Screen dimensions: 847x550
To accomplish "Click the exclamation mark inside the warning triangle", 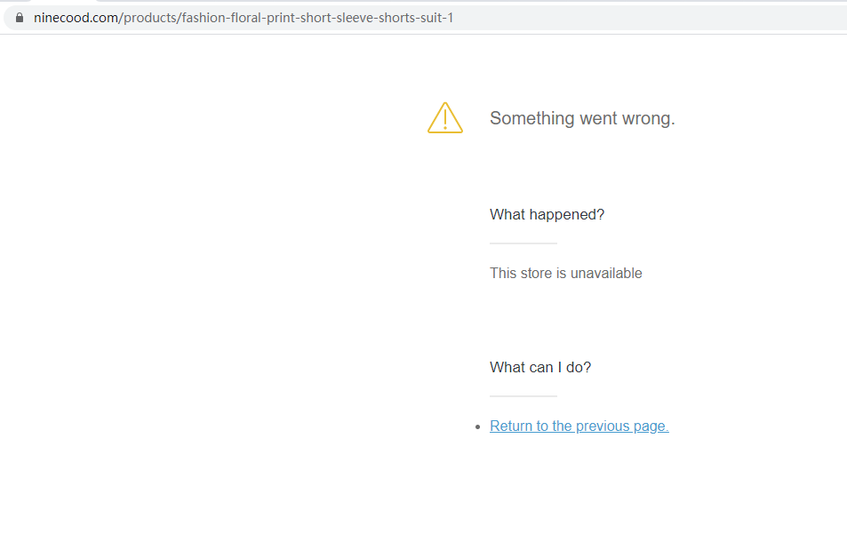I will (x=444, y=118).
